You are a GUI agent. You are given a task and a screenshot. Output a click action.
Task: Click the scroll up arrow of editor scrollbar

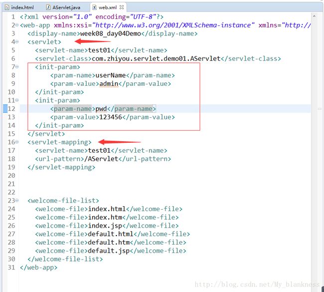(x=314, y=16)
